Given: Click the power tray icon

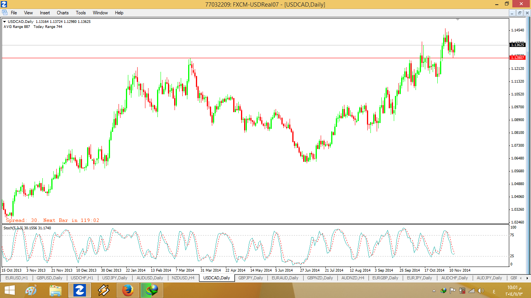Looking at the screenshot, I should coord(462,291).
